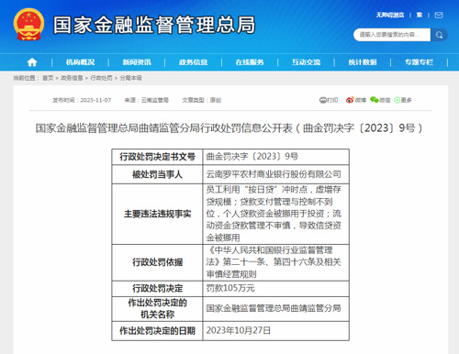The width and height of the screenshot is (459, 354).
Task: Go to 在线服务 navigation item
Action: pyautogui.click(x=250, y=62)
